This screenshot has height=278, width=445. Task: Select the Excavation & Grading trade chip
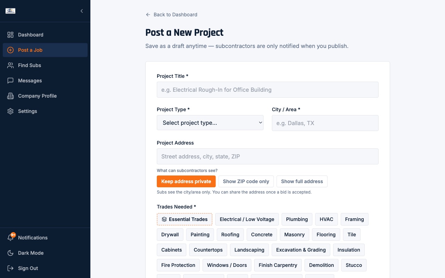pos(301,250)
